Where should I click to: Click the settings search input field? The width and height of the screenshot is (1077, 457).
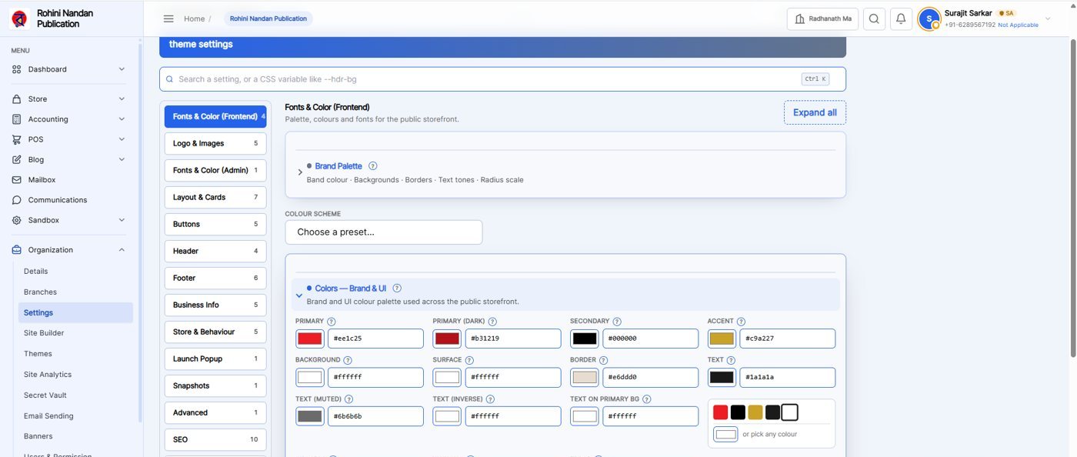(502, 79)
